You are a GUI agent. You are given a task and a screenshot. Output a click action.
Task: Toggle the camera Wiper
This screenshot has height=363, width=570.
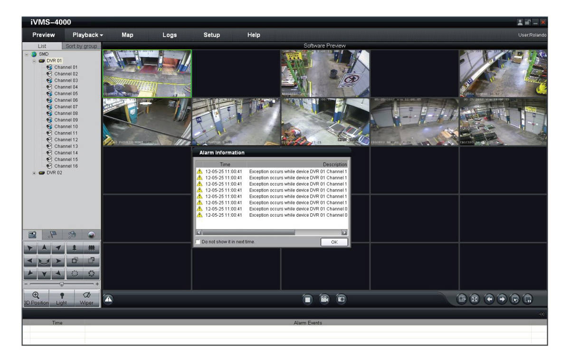86,298
